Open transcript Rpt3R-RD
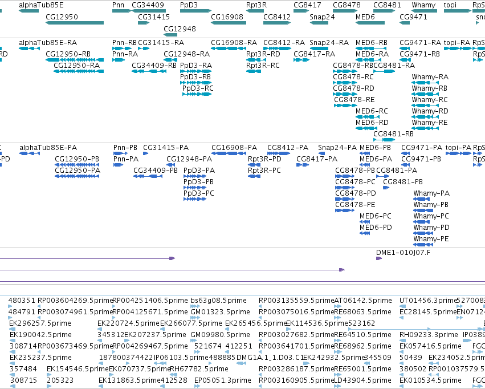 click(263, 54)
